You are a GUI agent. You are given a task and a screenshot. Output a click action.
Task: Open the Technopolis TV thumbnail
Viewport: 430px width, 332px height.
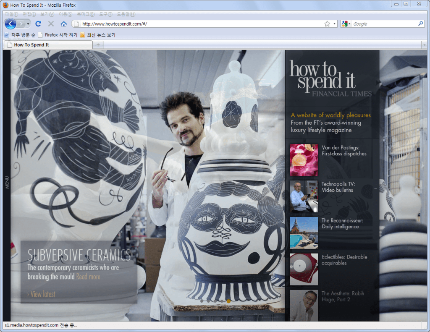coord(304,196)
